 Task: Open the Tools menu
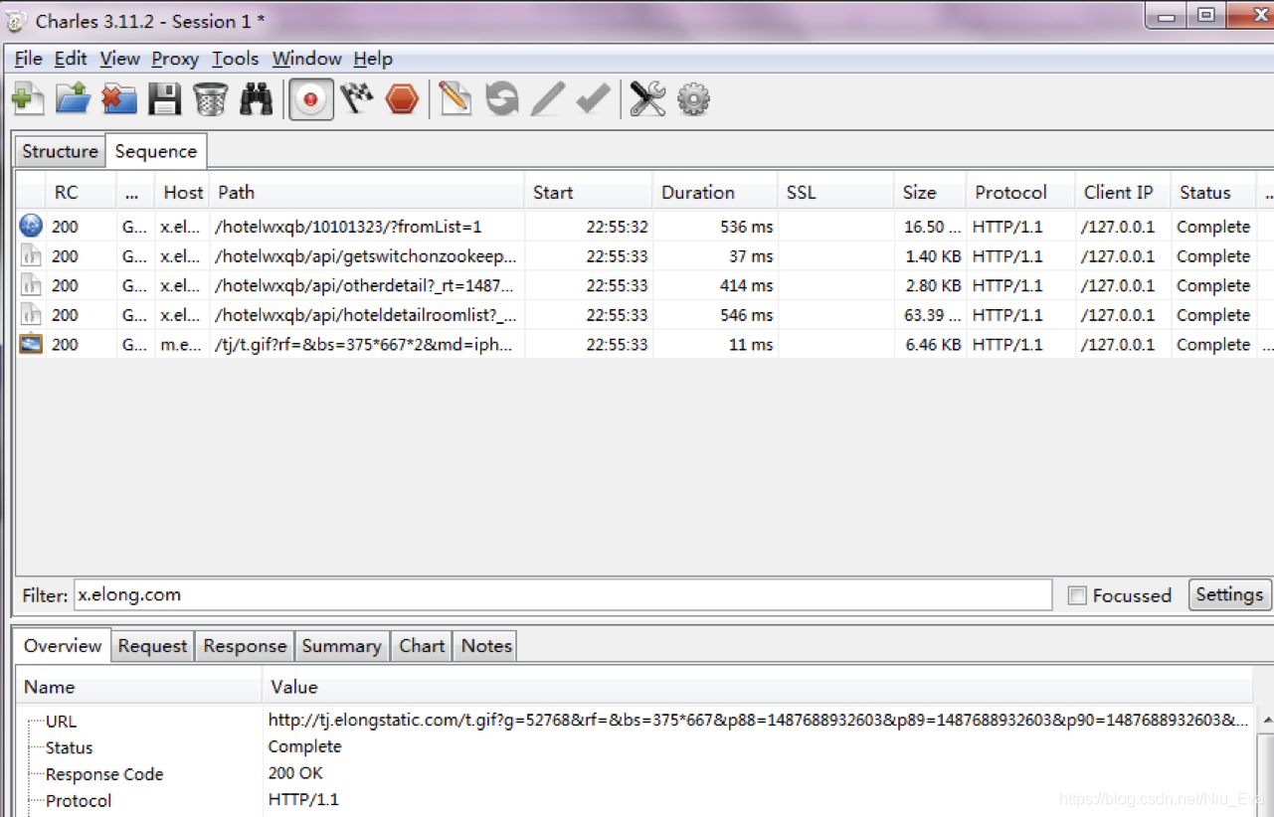(x=235, y=59)
